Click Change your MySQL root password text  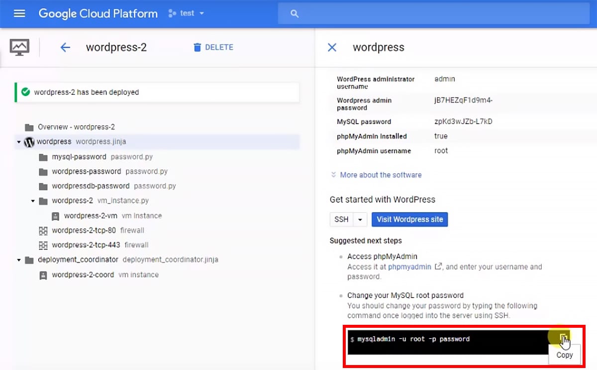(405, 296)
